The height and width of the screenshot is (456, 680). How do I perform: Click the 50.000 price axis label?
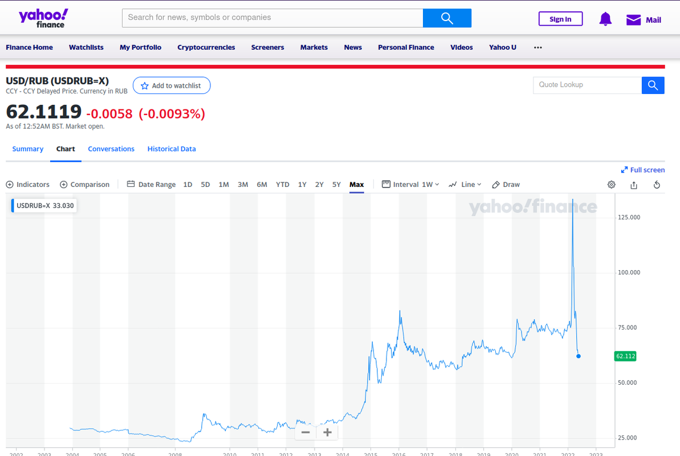(x=628, y=382)
